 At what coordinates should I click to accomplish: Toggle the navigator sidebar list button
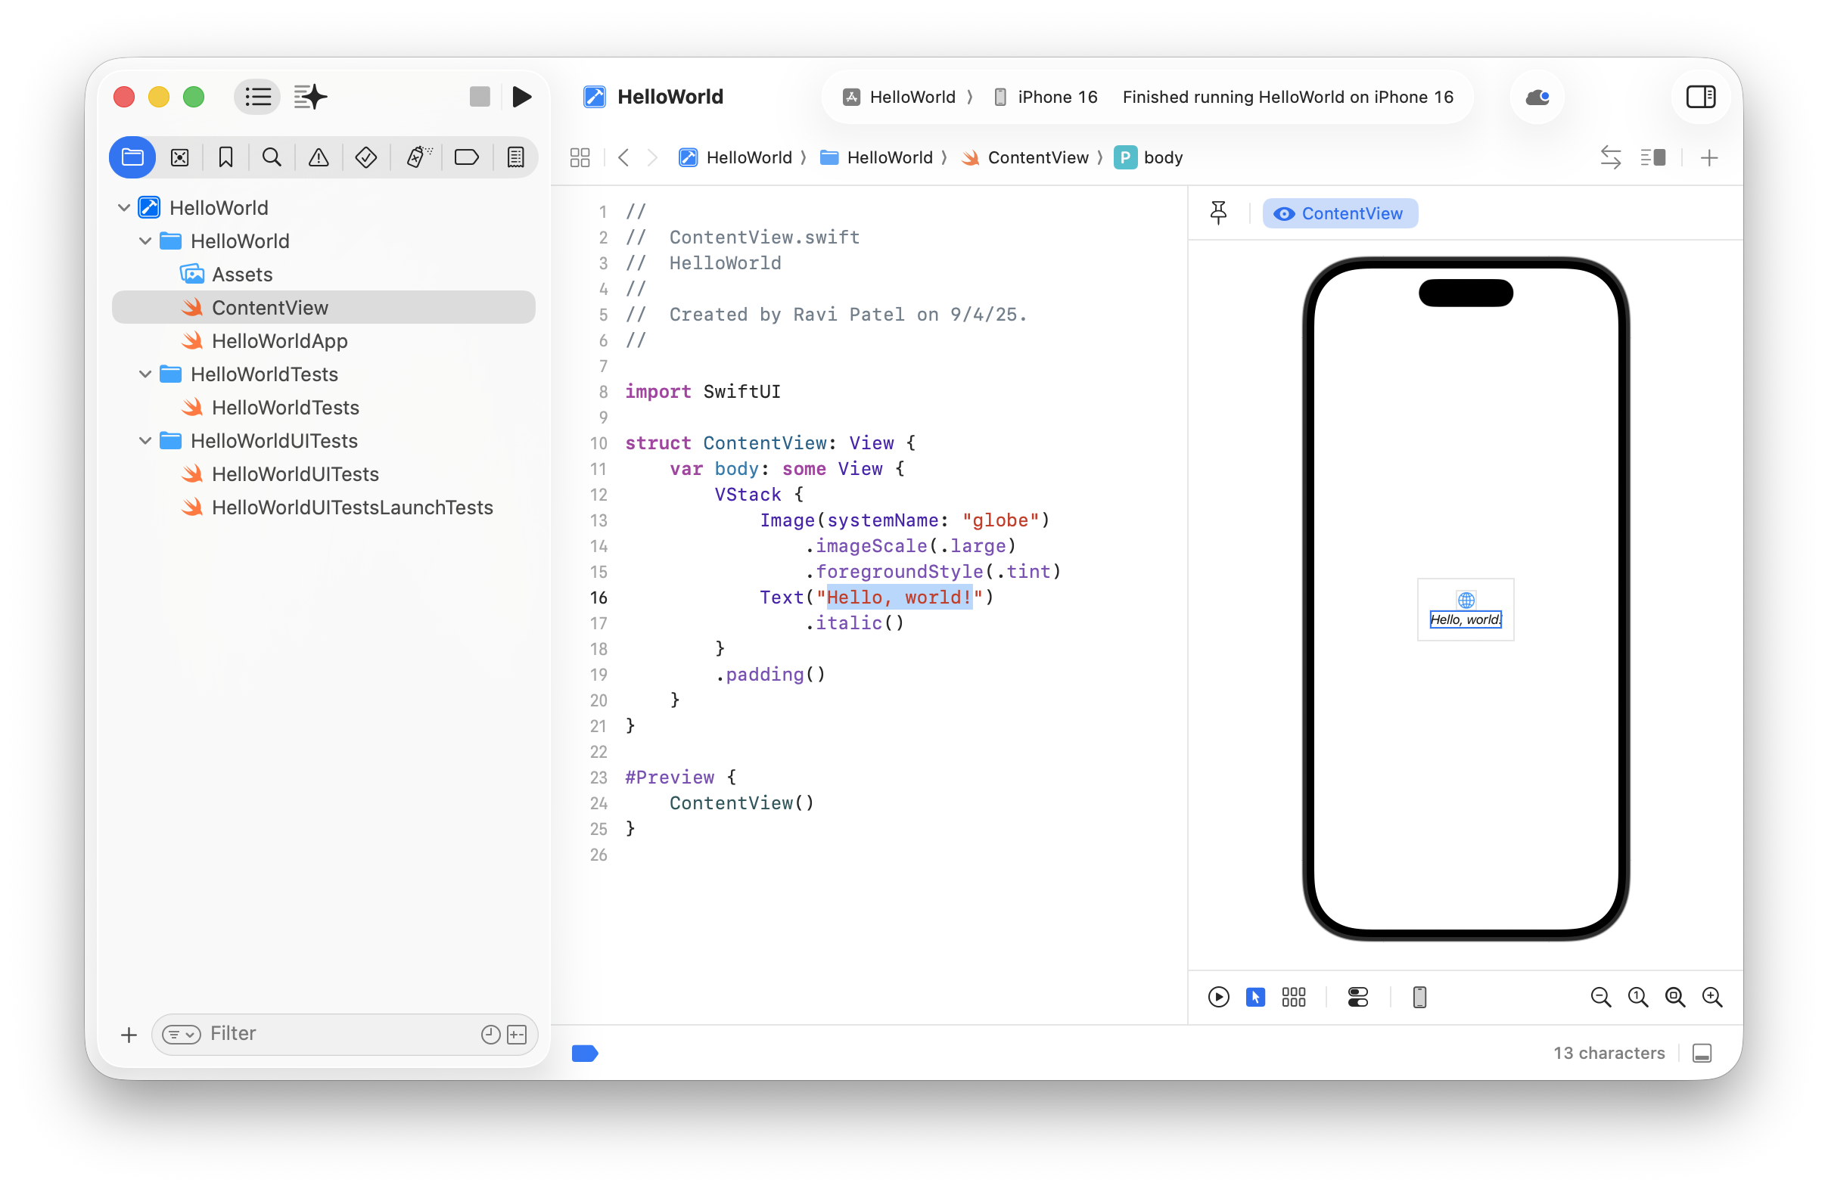click(x=257, y=97)
